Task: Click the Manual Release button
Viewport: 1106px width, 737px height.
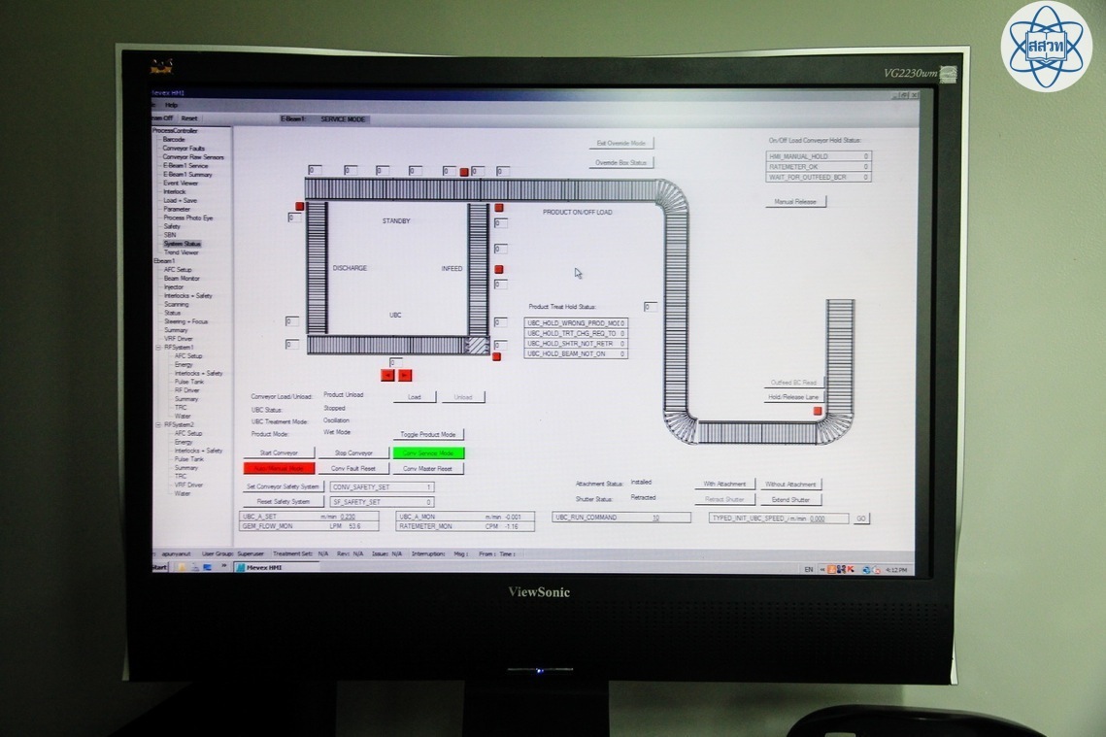Action: (x=795, y=202)
